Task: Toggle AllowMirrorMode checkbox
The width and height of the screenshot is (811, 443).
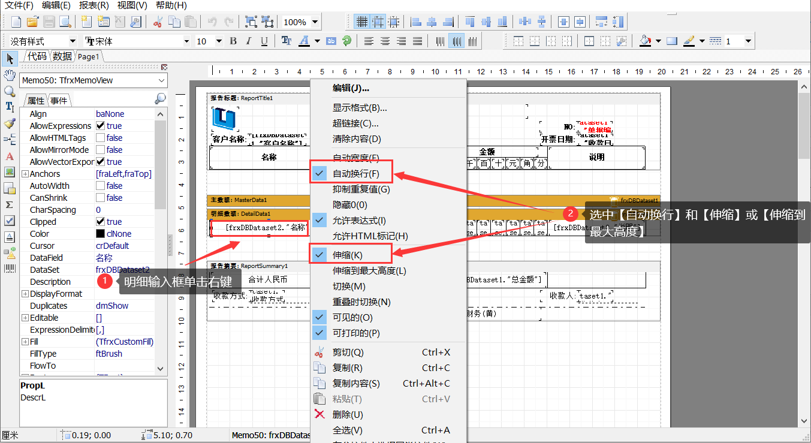Action: (101, 150)
